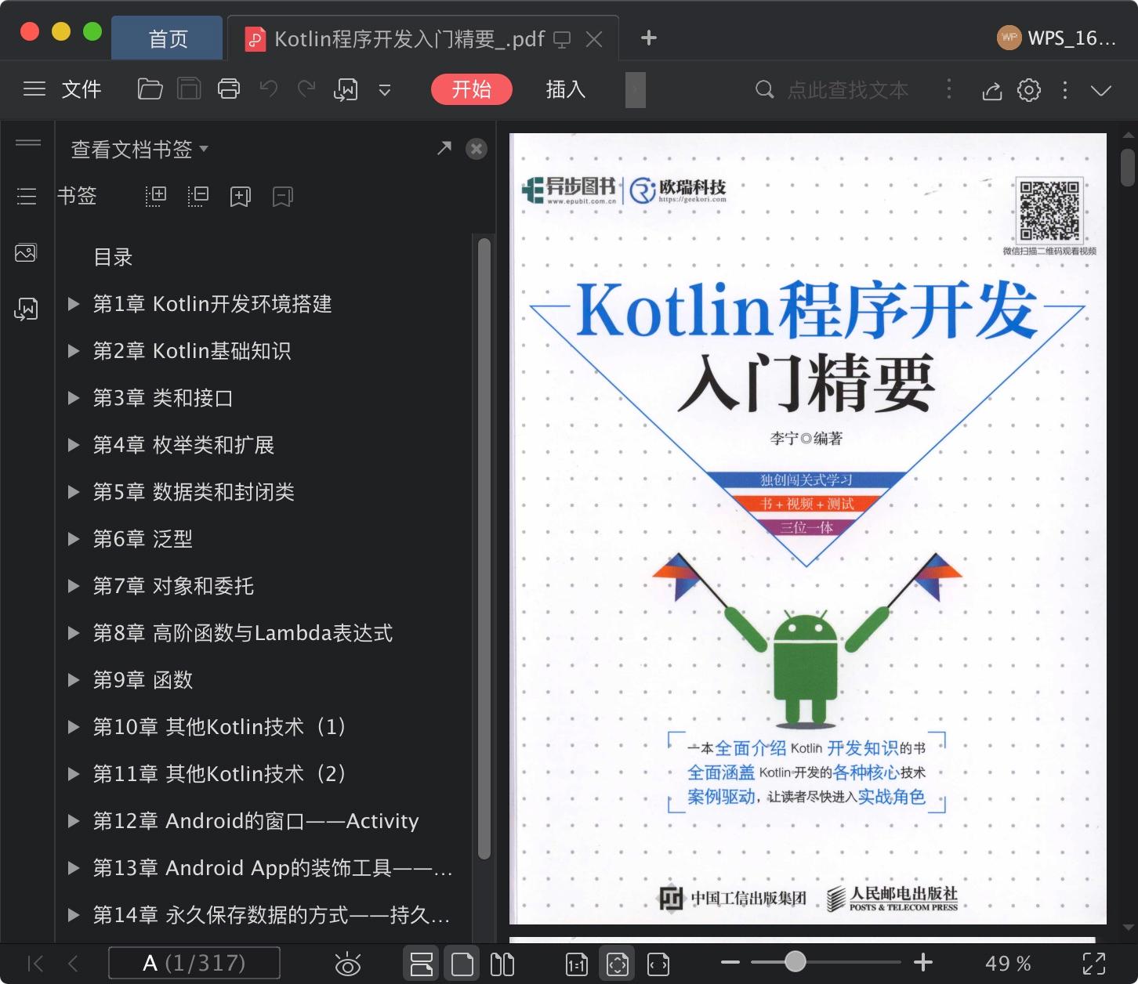
Task: Switch to the 首页 tab
Action: point(168,38)
